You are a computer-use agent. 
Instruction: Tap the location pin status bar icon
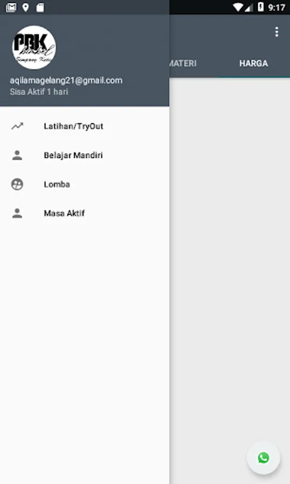26,8
